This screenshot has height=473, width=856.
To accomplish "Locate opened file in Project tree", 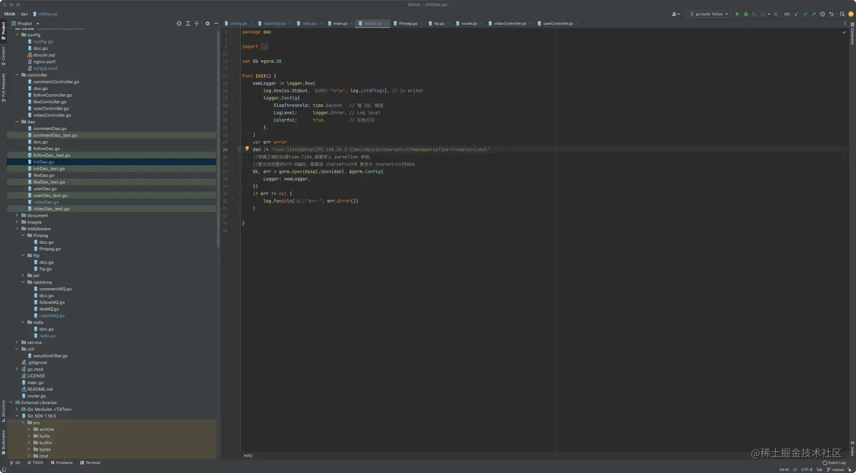I will coord(179,23).
